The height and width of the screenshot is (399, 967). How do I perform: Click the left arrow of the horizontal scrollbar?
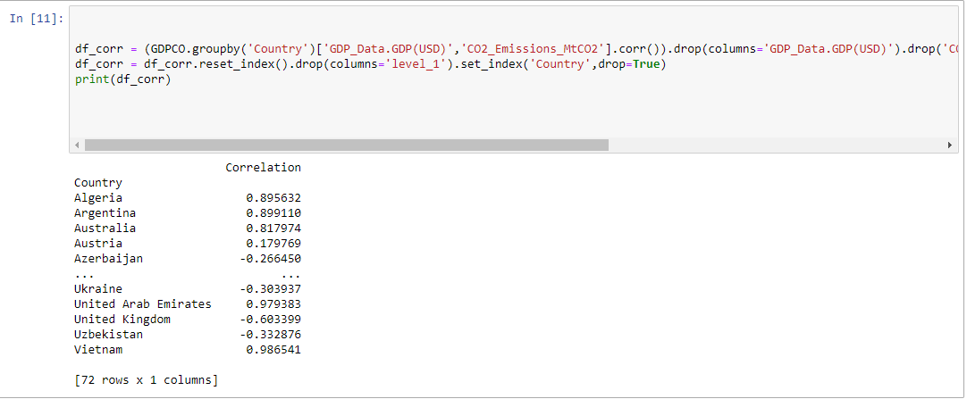pyautogui.click(x=77, y=145)
